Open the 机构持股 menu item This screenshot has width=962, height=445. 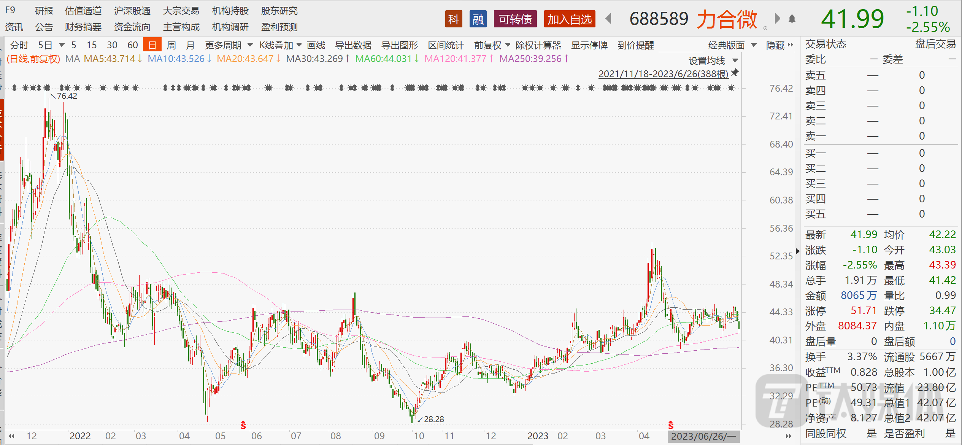pos(230,11)
